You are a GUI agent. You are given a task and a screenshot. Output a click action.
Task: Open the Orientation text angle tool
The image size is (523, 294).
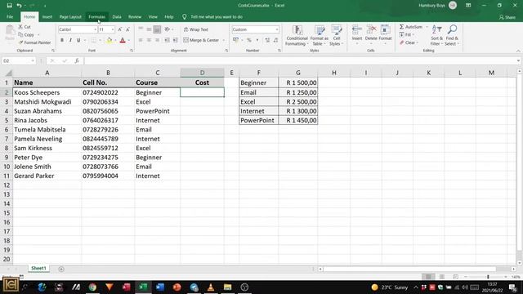point(168,29)
